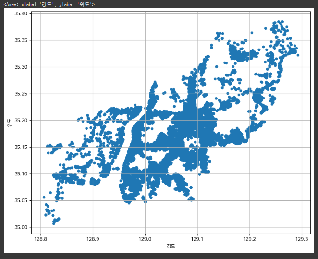
Task: Click the 35.40 y-axis tick label
Action: pos(21,13)
